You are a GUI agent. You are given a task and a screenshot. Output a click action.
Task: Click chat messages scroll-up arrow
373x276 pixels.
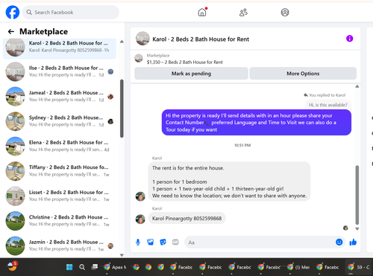[357, 86]
